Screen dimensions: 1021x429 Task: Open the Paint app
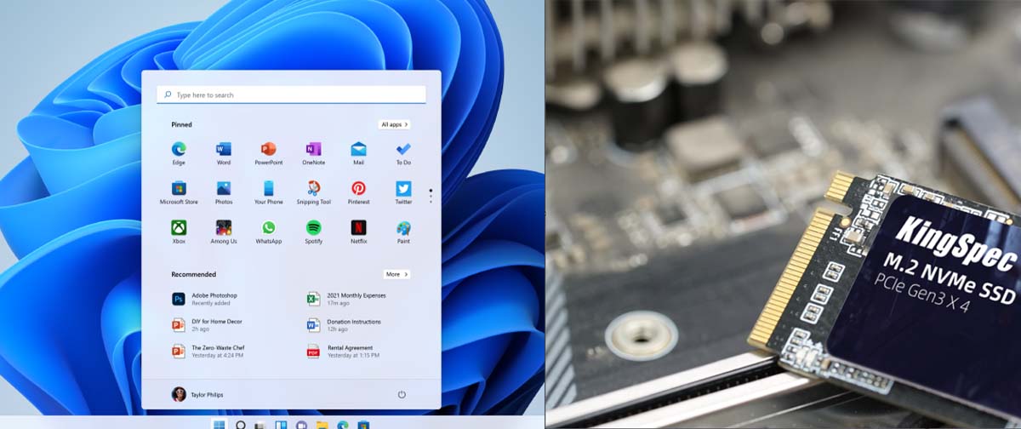click(x=403, y=232)
